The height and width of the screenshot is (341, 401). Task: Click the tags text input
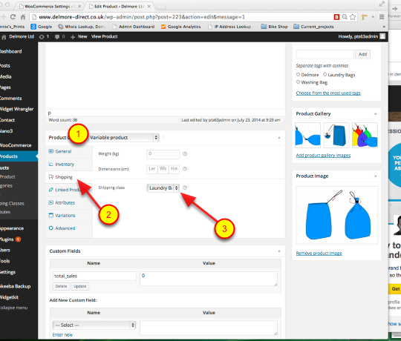point(325,54)
